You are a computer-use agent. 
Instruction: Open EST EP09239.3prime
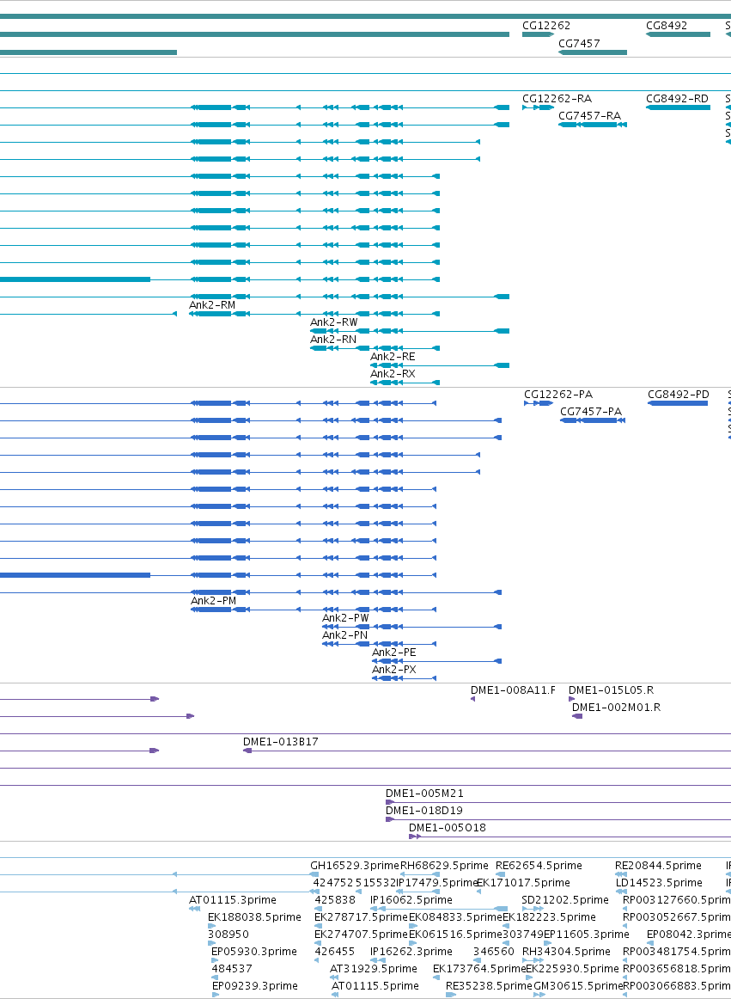pyautogui.click(x=255, y=986)
